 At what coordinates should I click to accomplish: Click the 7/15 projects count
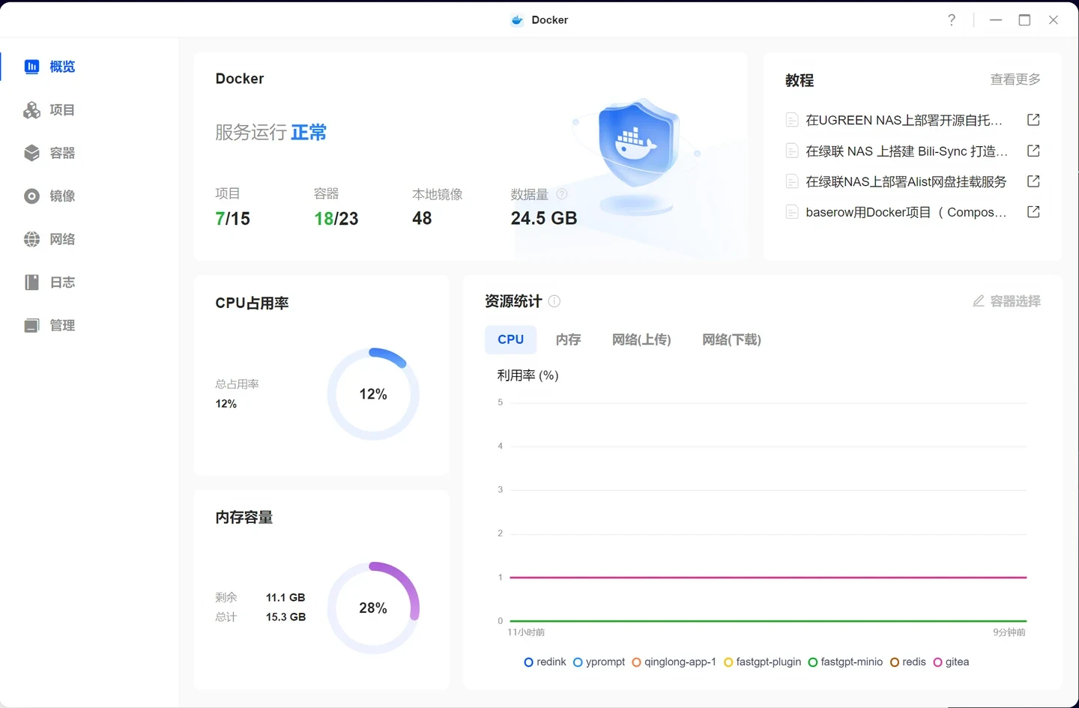coord(232,219)
